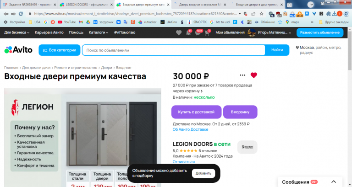This screenshot has width=352, height=187.
Task: Open the user profile dropdown Игорь Матвииш
Action: (x=269, y=32)
